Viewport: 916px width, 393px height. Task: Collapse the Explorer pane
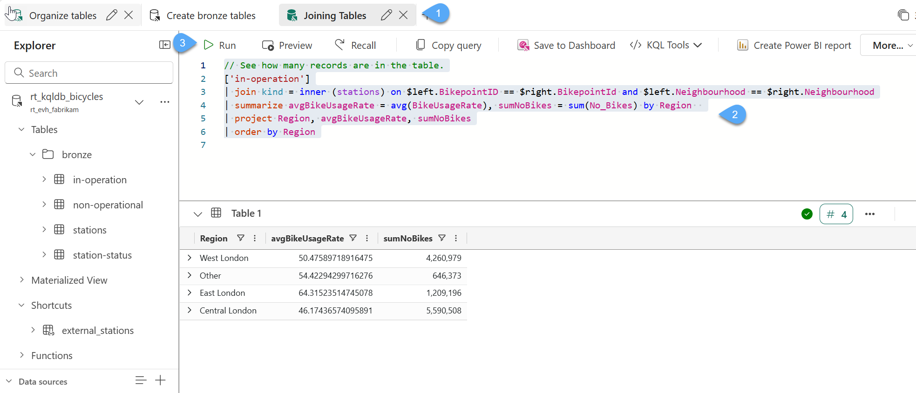point(165,45)
